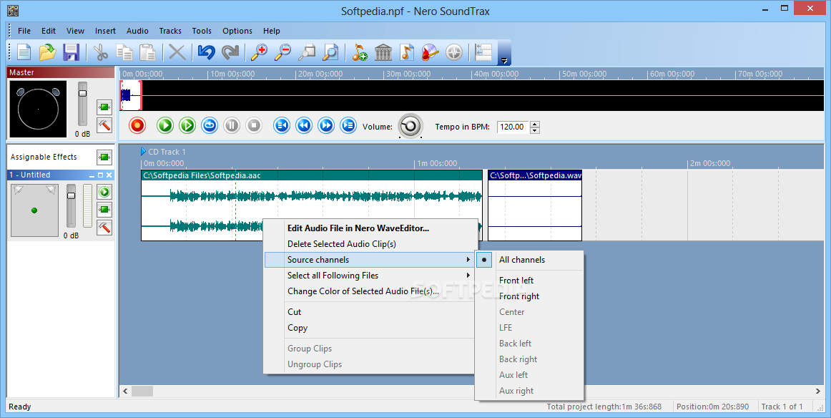Open Master settings with hammer icon

[104, 125]
